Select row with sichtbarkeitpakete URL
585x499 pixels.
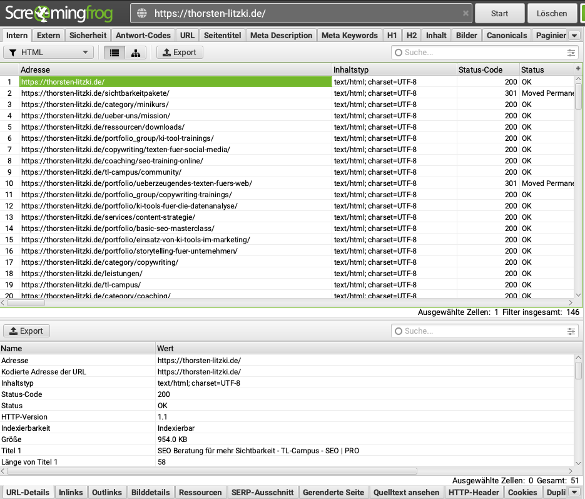tap(287, 93)
